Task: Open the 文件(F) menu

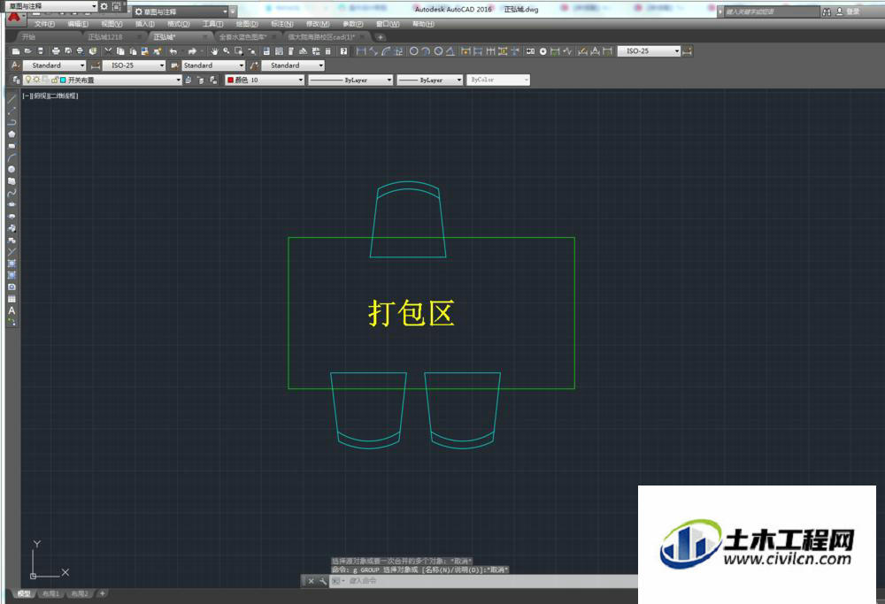Action: [x=44, y=24]
